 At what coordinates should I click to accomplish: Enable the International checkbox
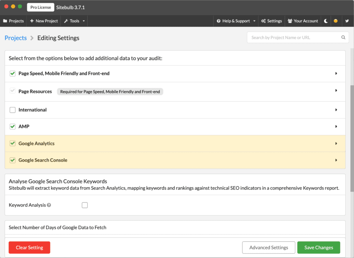[13, 110]
